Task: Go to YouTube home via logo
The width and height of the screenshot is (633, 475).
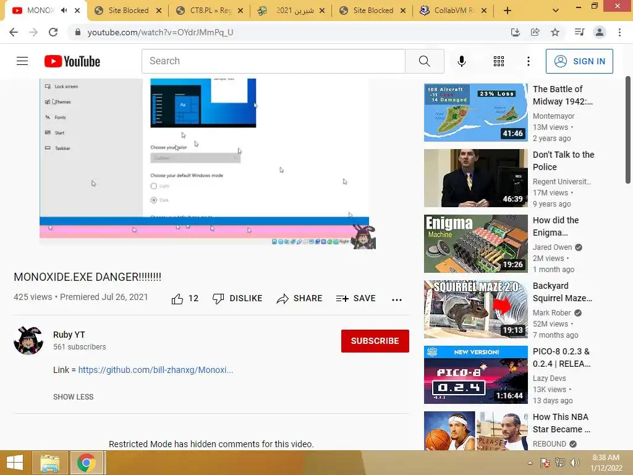Action: (x=72, y=61)
